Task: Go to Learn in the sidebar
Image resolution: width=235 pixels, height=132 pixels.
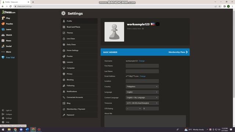Action: (x=7, y=29)
